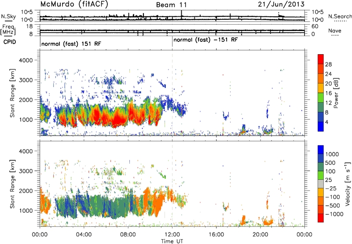Select the Freq. [MHz] label
Screen dimensions: 352x244
click(9, 30)
